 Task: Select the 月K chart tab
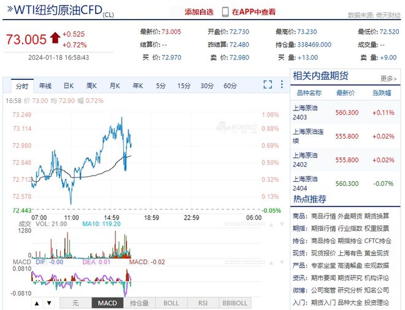tap(115, 86)
